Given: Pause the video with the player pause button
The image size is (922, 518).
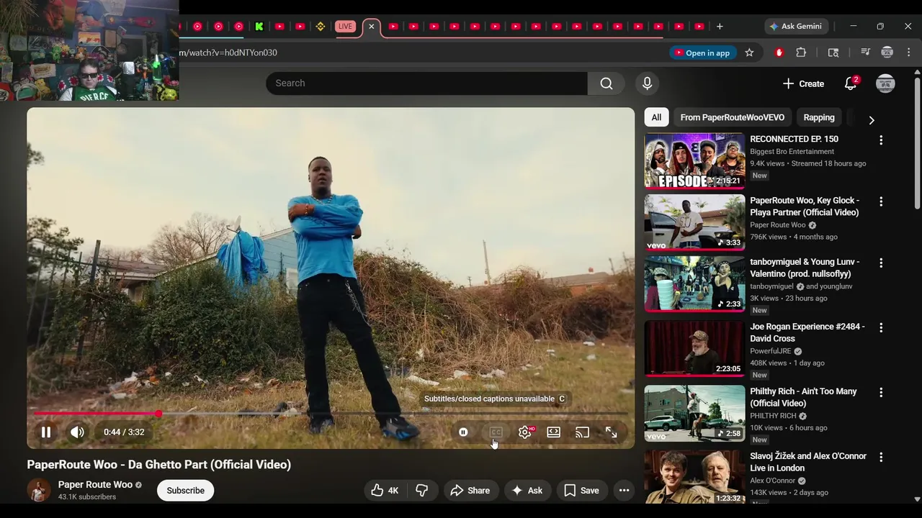Looking at the screenshot, I should (45, 432).
